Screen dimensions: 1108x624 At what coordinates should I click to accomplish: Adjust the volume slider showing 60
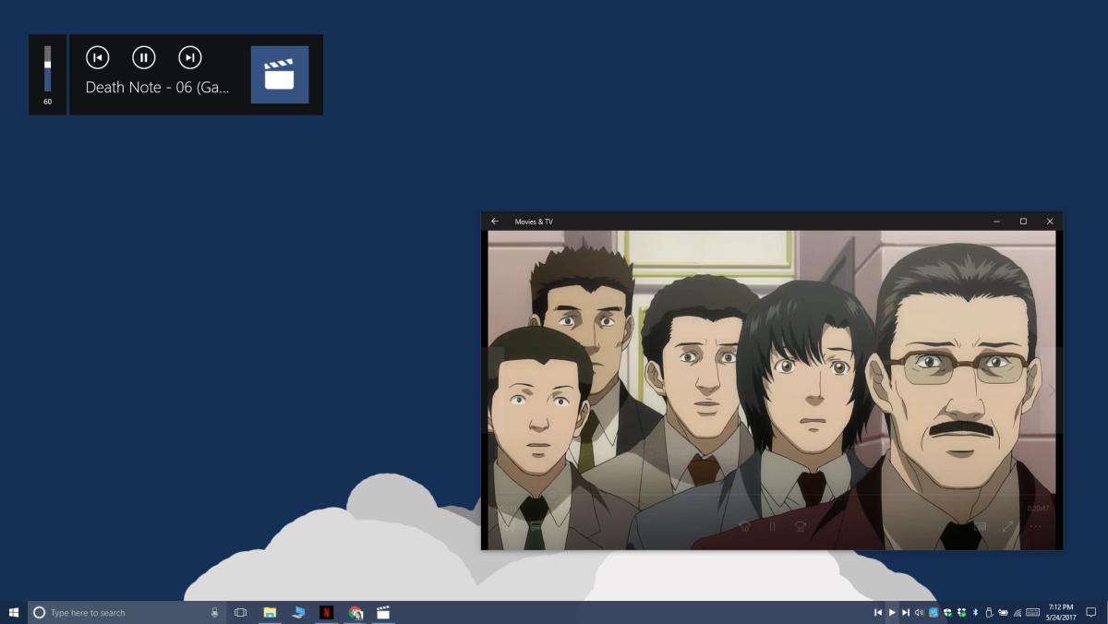pyautogui.click(x=48, y=68)
